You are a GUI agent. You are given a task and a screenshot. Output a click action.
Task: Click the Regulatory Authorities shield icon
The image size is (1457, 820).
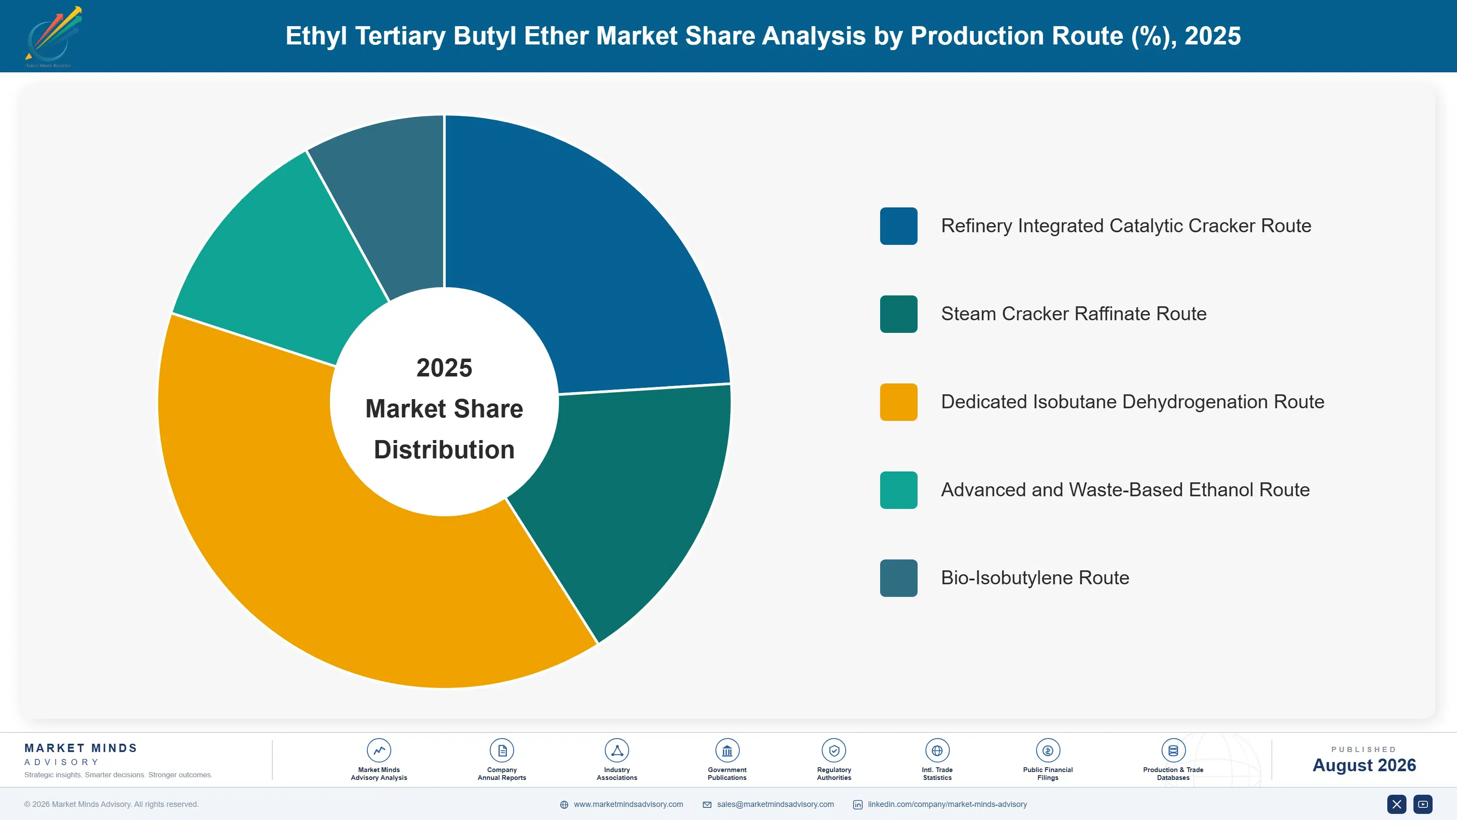point(834,750)
